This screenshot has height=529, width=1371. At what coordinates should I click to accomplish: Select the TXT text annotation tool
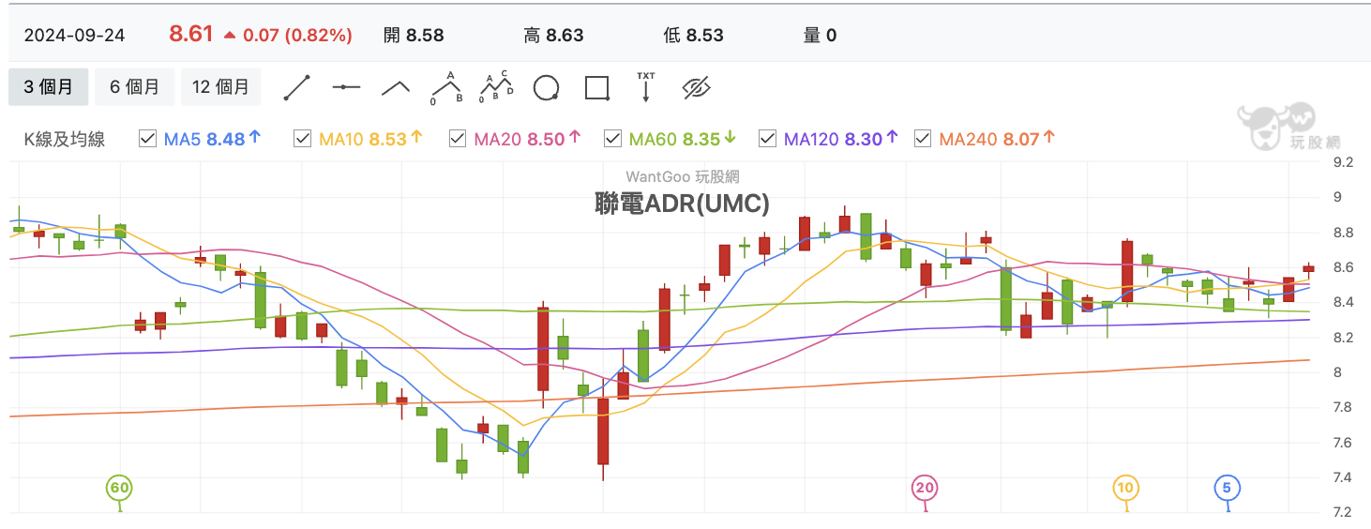tap(646, 86)
